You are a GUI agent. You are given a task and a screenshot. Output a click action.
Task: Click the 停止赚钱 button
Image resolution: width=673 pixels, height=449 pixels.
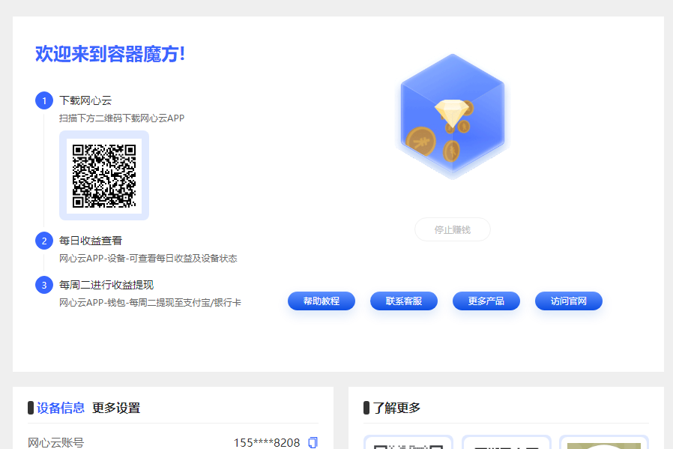(453, 229)
